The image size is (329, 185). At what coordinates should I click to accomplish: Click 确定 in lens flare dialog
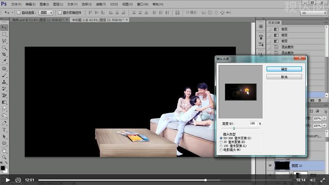click(x=284, y=69)
